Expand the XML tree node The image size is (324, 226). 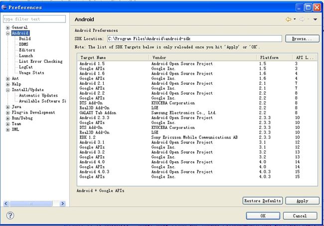click(7, 130)
